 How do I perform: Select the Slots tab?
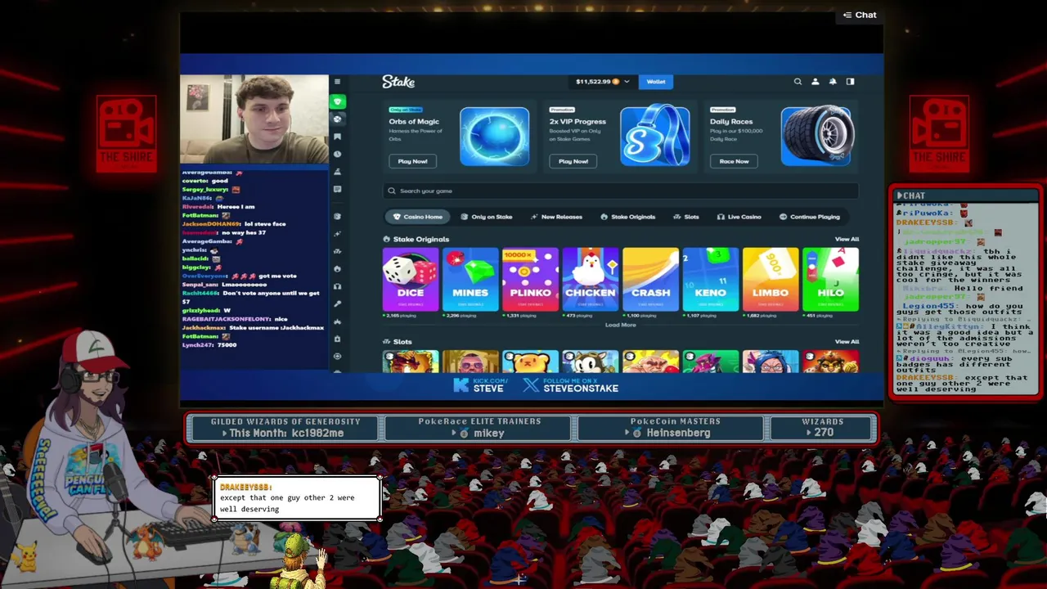coord(685,217)
